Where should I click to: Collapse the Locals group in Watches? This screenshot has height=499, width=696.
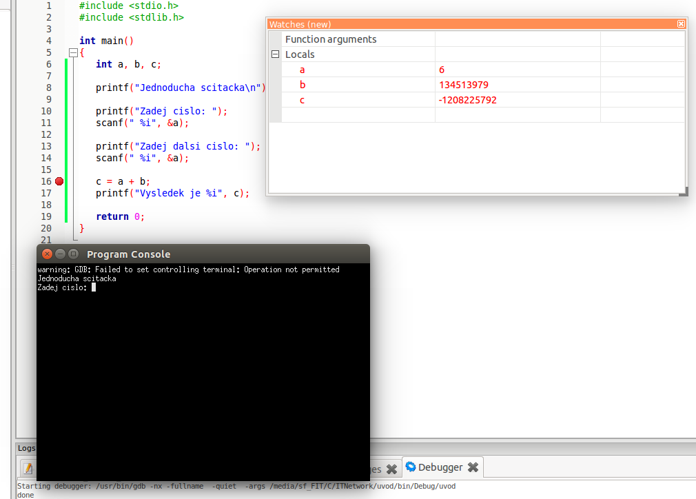(274, 54)
